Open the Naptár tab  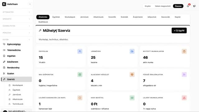click(178, 17)
